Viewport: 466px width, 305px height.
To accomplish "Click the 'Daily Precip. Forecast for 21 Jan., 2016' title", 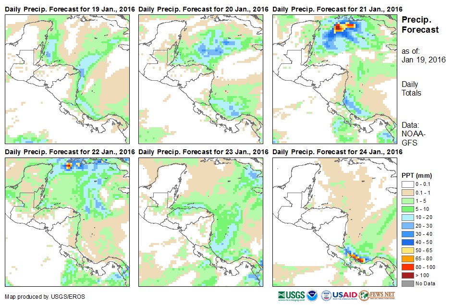I will click(337, 9).
